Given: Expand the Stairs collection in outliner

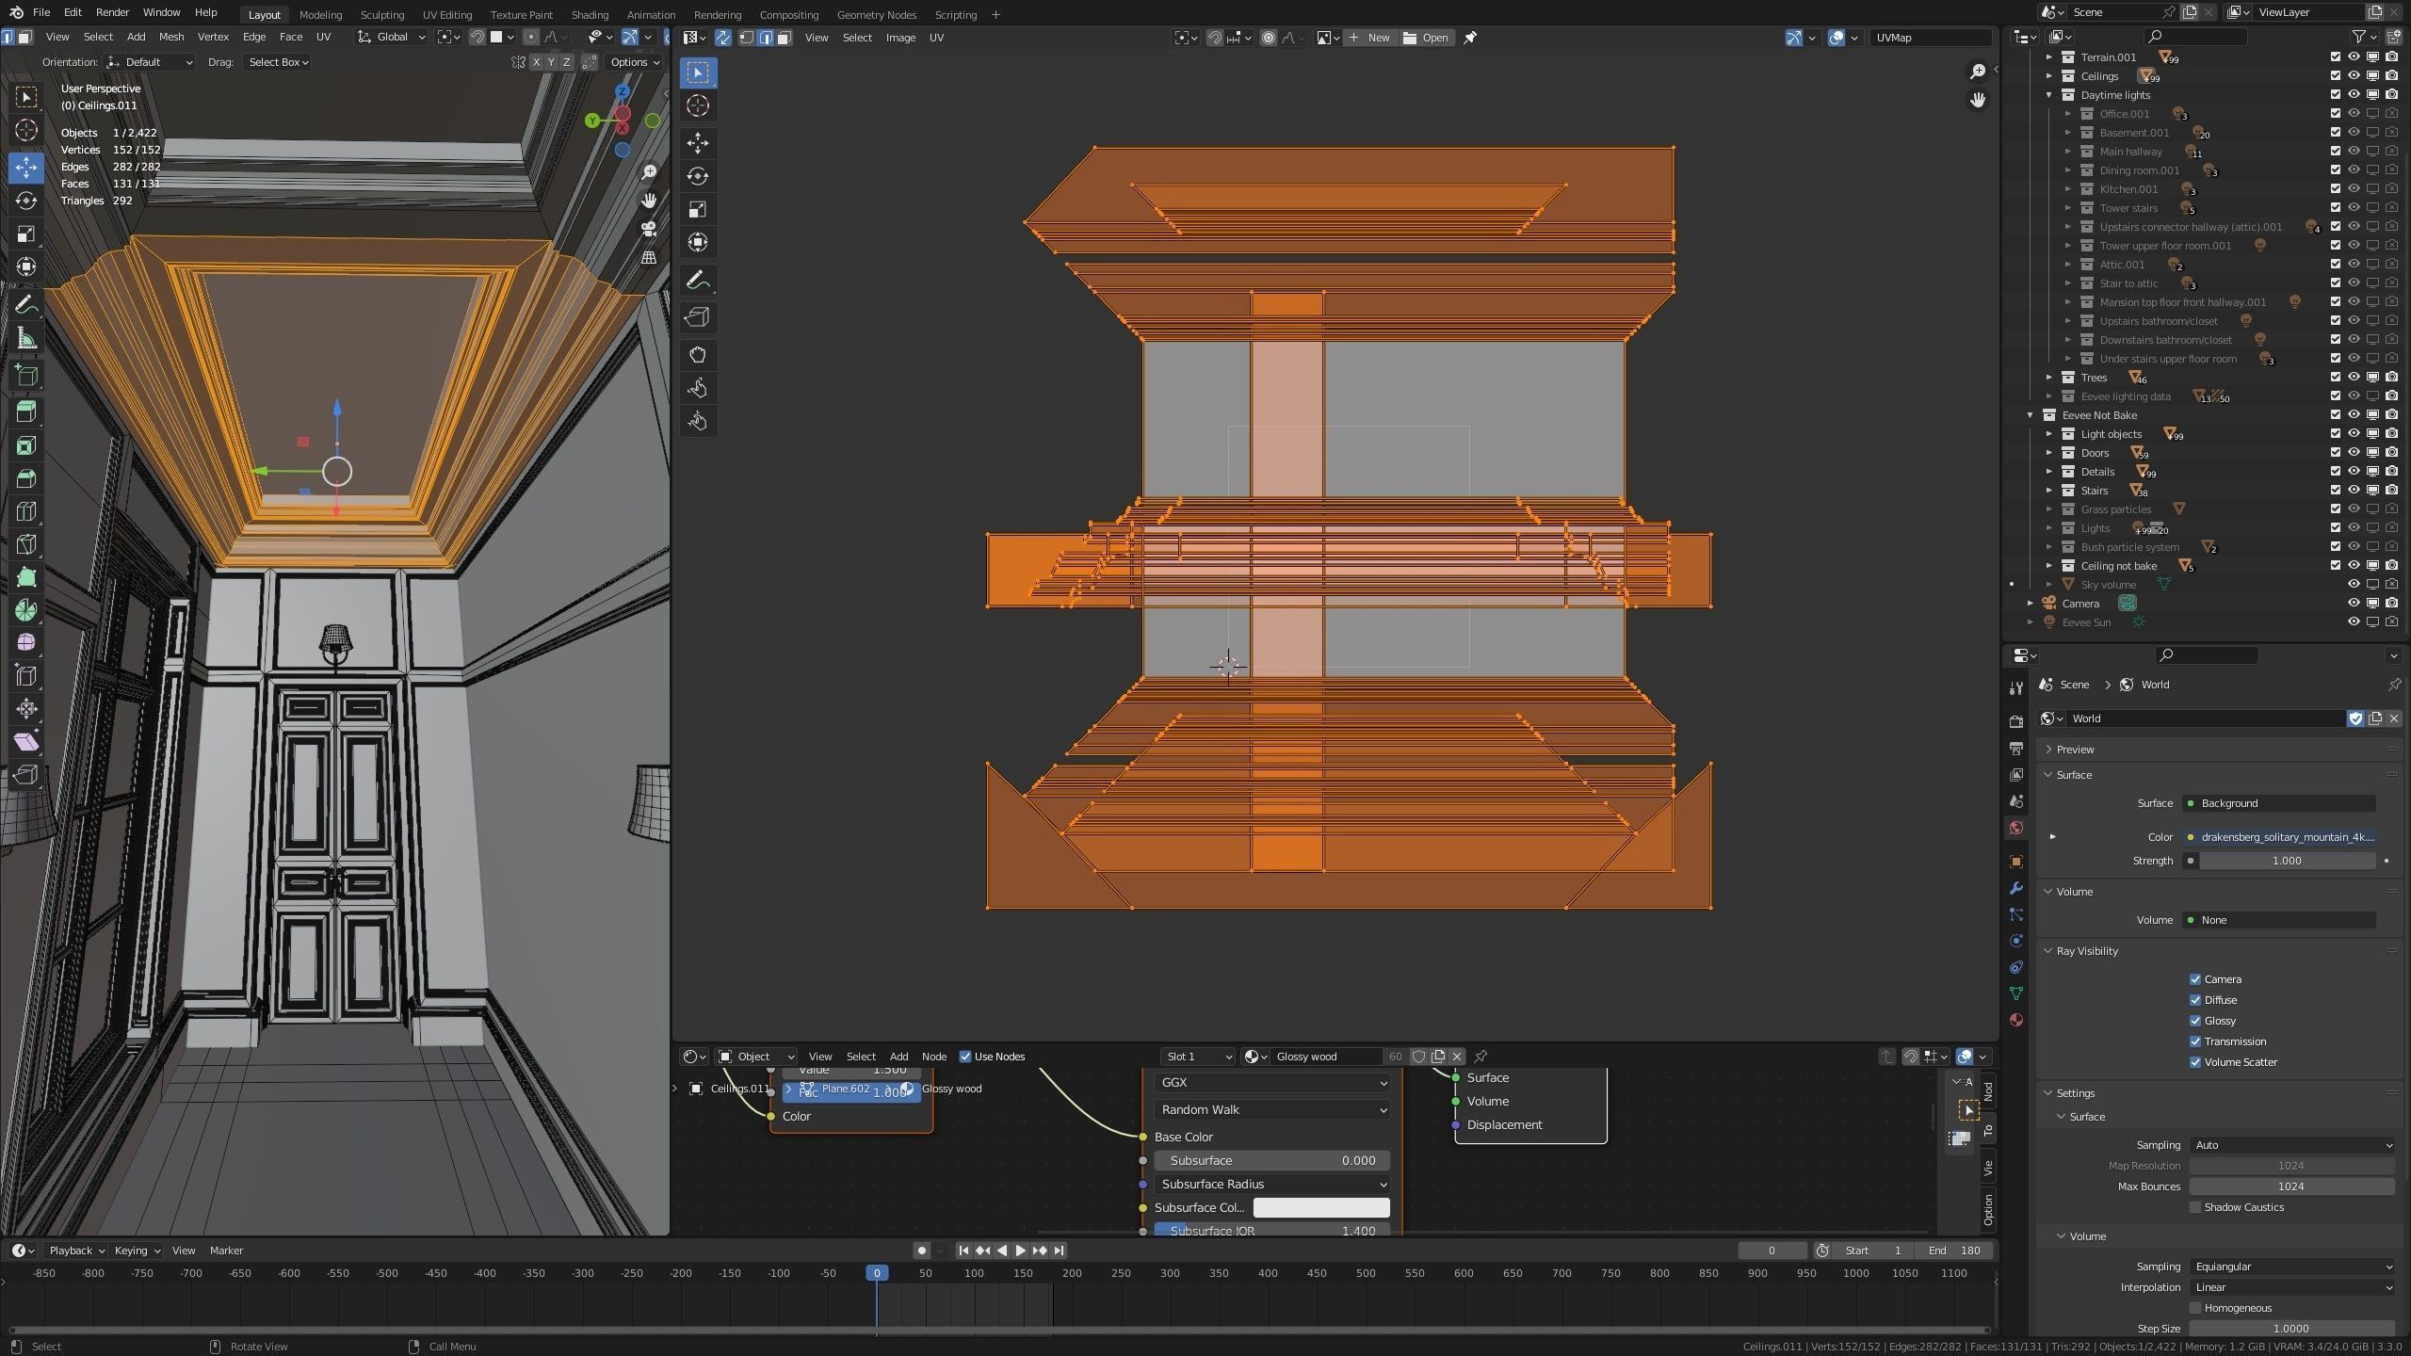Looking at the screenshot, I should click(x=2049, y=491).
